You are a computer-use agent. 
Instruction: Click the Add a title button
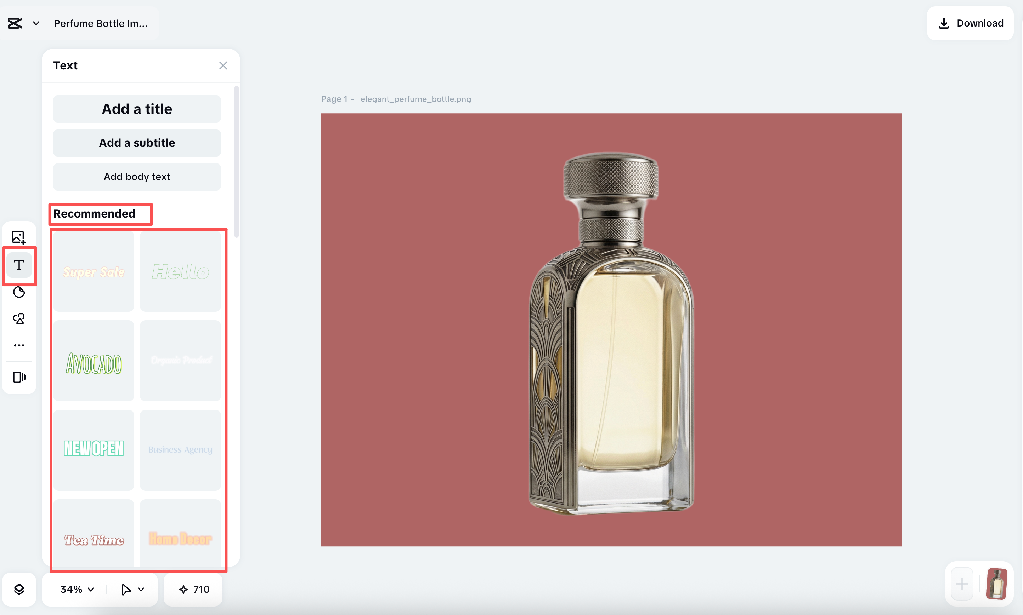137,109
